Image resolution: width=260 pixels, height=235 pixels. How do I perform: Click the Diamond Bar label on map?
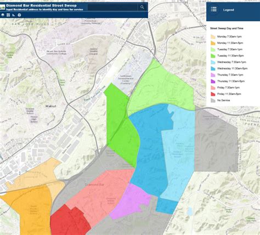pyautogui.click(x=94, y=185)
